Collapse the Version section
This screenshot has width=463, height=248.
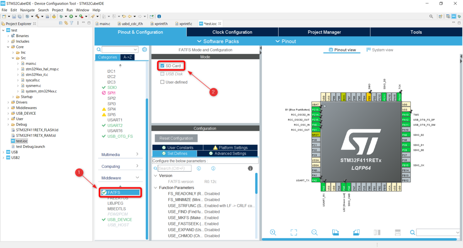[x=155, y=176]
